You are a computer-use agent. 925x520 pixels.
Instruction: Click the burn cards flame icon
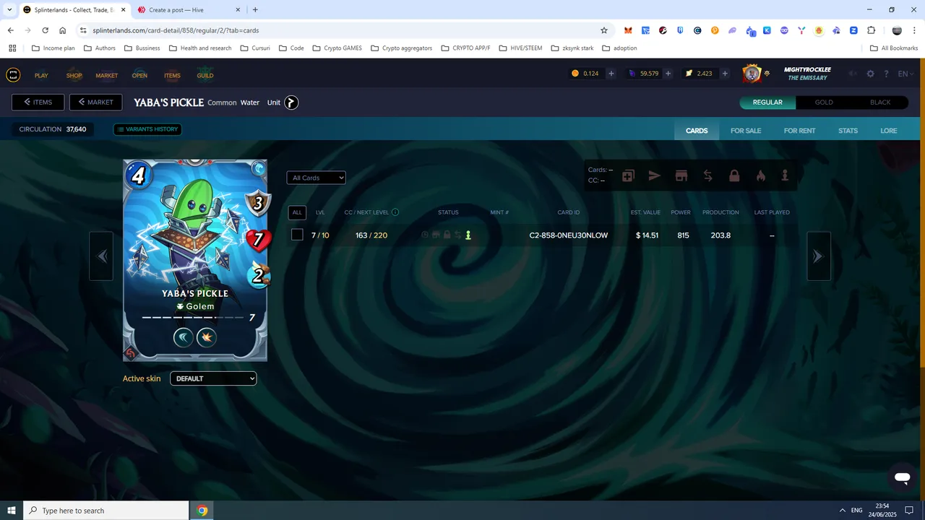pyautogui.click(x=760, y=175)
